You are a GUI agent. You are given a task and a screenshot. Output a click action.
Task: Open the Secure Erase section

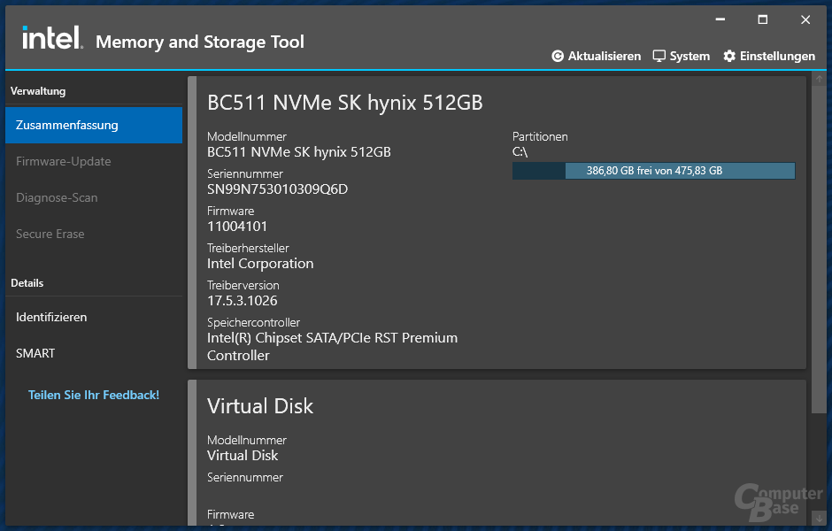(x=94, y=234)
